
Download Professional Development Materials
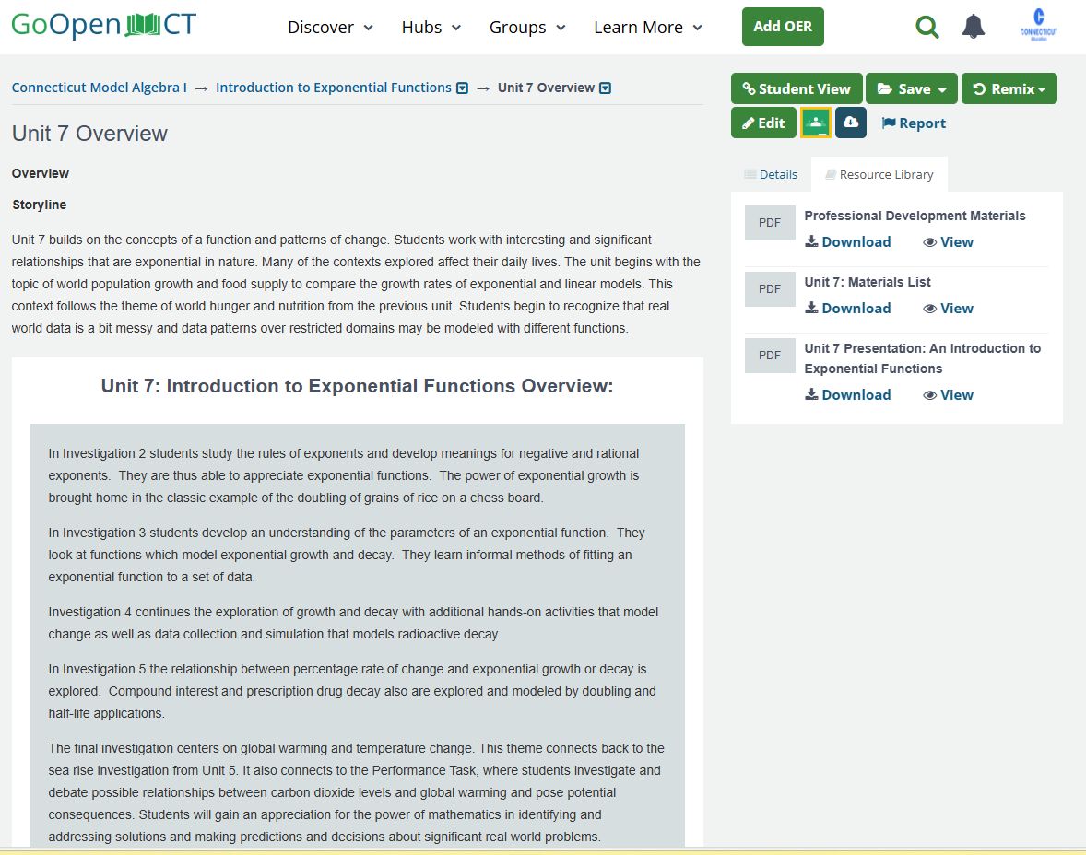848,242
